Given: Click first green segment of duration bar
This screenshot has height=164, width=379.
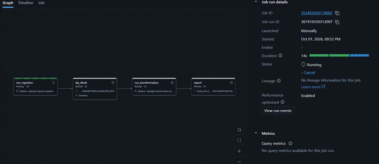Looking at the screenshot, I should click(319, 55).
